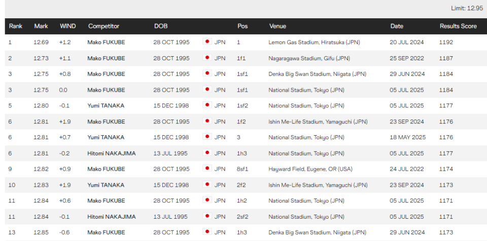Click Japan flag beside Hayward Field entry
Image resolution: width=487 pixels, height=241 pixels.
(207, 169)
